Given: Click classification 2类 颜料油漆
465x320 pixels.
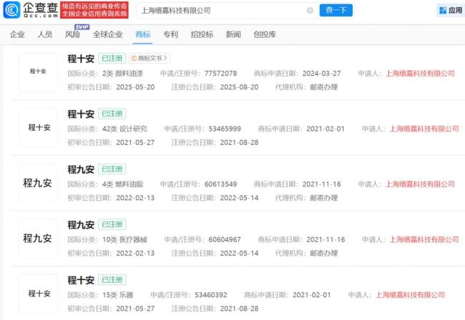Looking at the screenshot, I should point(122,73).
